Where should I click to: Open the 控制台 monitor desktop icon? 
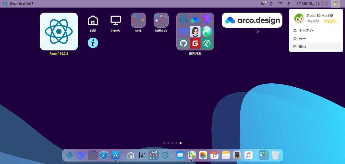(116, 23)
